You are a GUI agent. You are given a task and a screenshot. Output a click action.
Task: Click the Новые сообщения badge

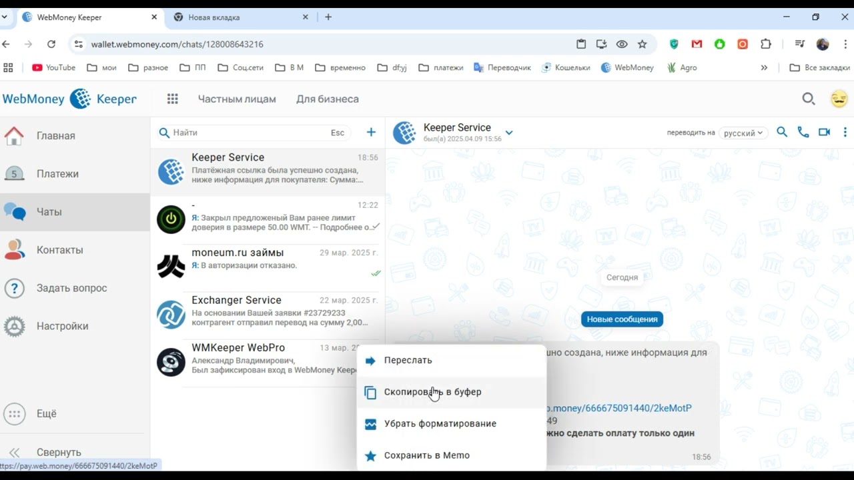click(x=622, y=319)
